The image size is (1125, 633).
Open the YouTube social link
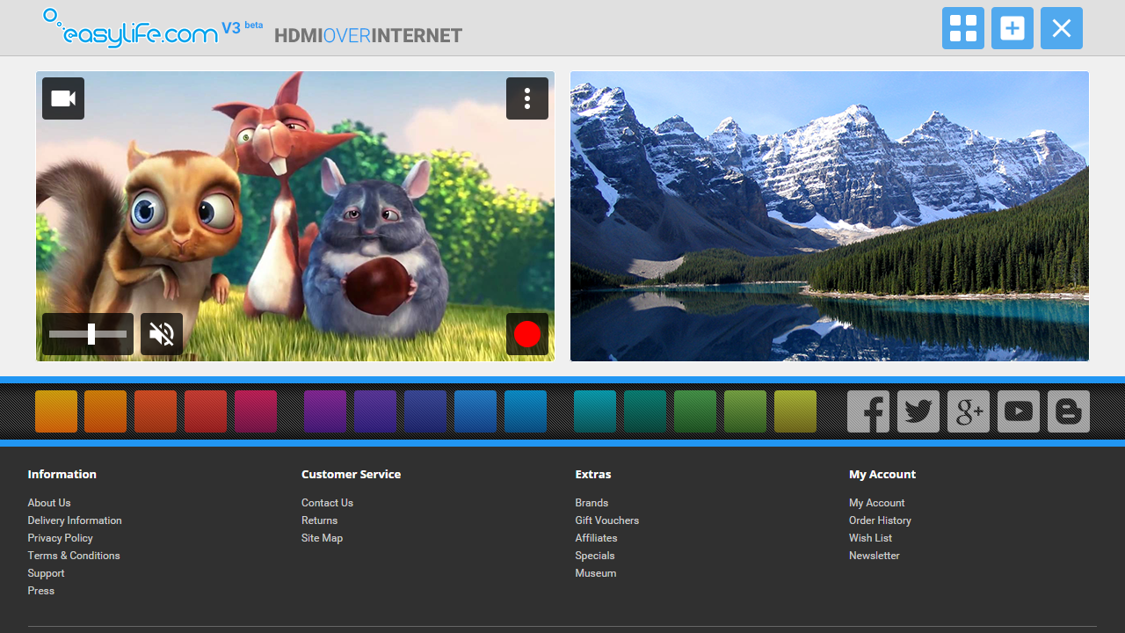pyautogui.click(x=1019, y=411)
